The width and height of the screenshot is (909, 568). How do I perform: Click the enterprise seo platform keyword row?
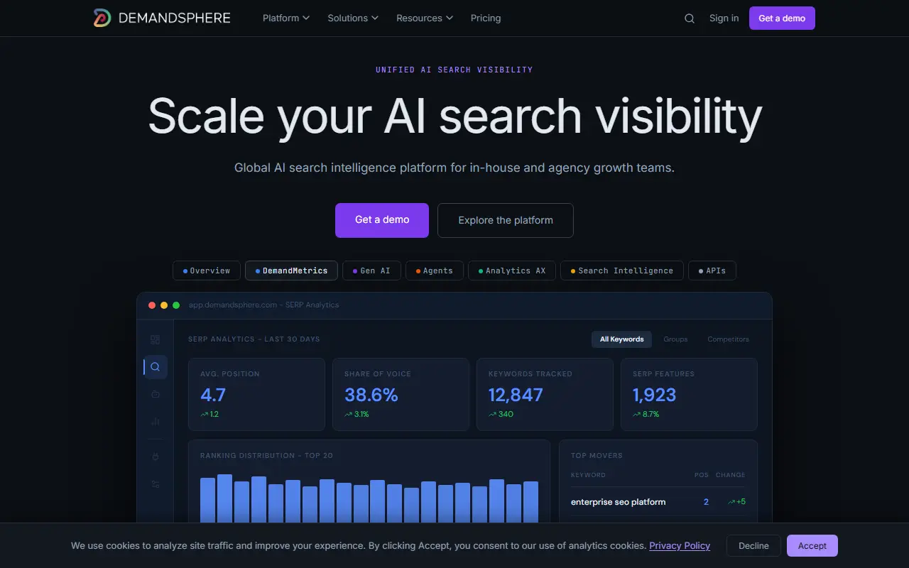[x=658, y=502]
